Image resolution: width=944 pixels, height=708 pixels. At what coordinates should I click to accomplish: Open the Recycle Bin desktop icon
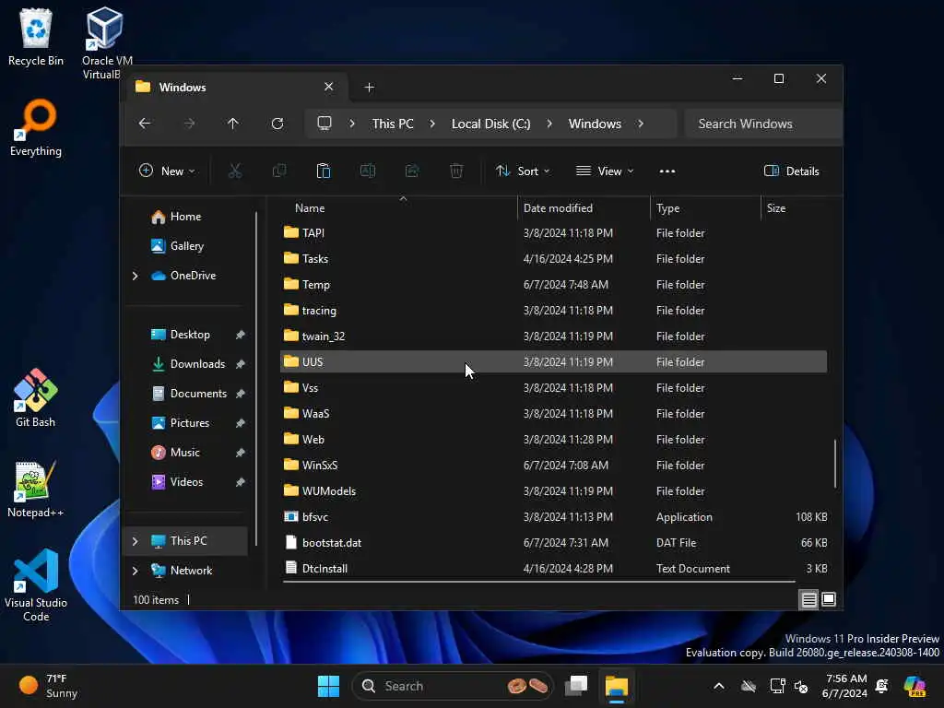[36, 37]
